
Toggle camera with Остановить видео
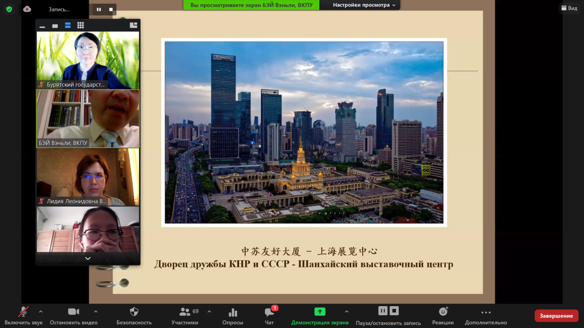pos(73,312)
